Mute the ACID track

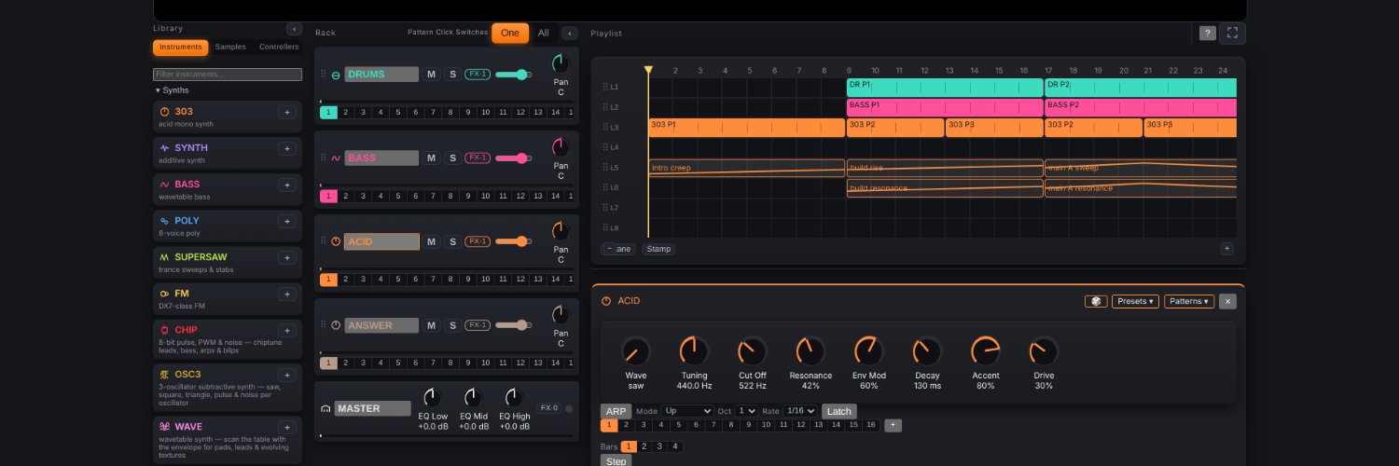(431, 241)
